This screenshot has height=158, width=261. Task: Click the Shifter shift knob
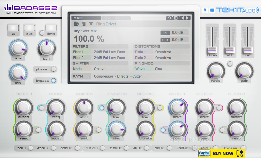[84, 107]
